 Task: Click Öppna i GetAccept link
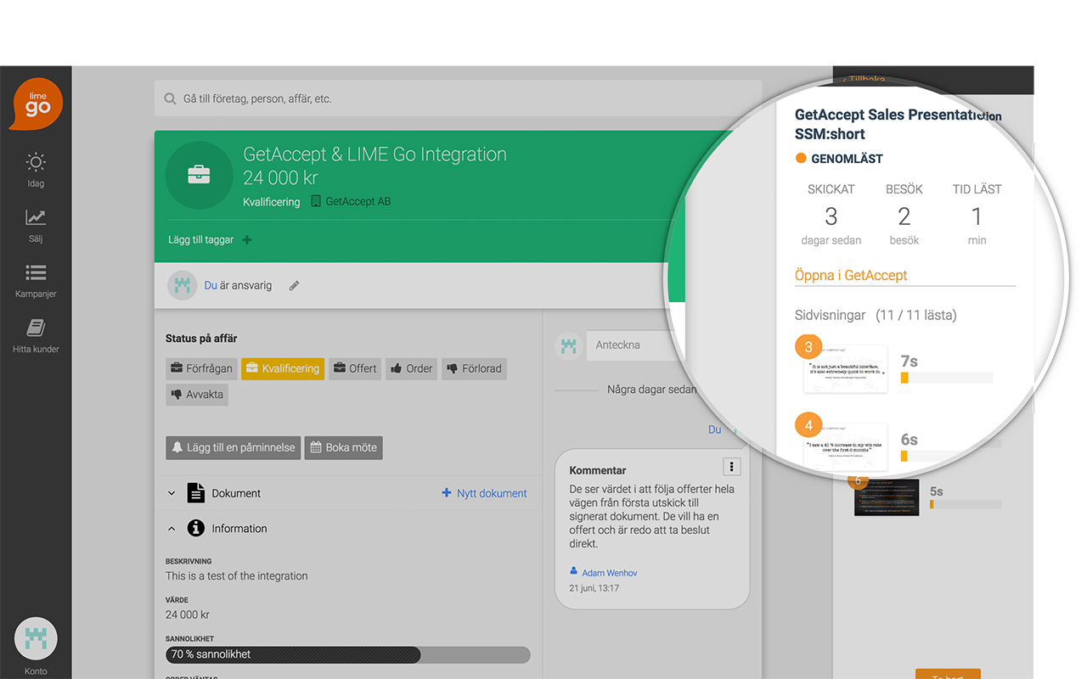point(851,276)
